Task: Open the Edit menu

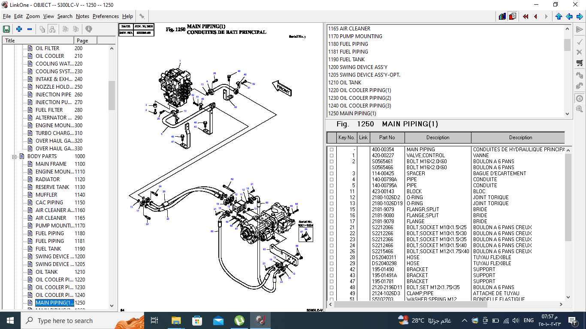Action: click(18, 16)
